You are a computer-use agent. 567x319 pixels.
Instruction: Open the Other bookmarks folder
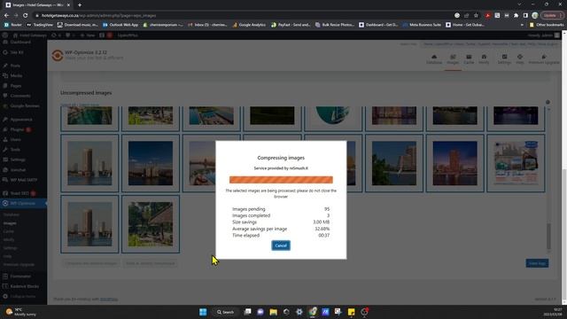pyautogui.click(x=547, y=25)
